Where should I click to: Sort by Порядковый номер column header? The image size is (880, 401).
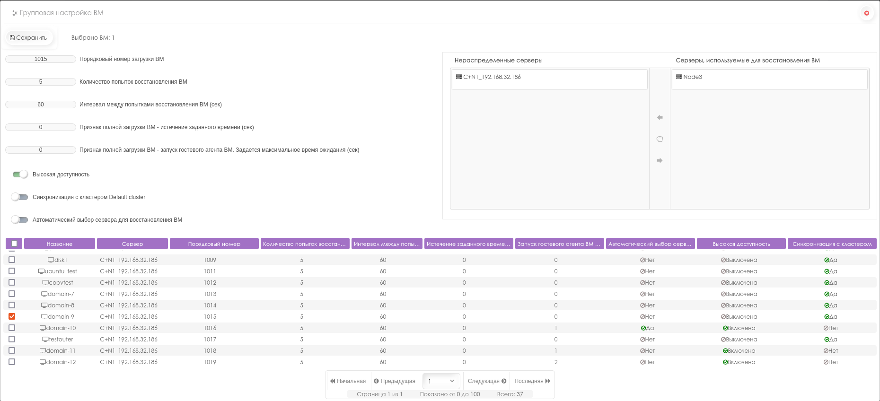[x=214, y=244]
